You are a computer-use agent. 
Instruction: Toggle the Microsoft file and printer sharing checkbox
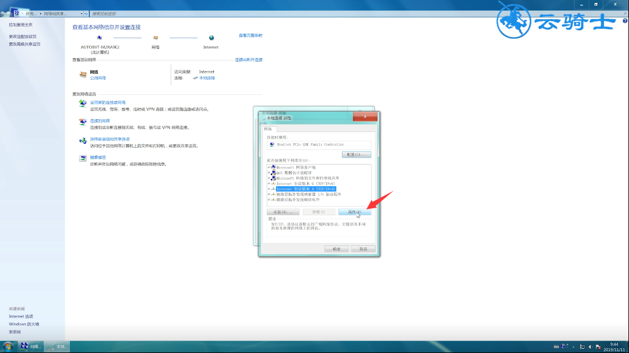(269, 179)
